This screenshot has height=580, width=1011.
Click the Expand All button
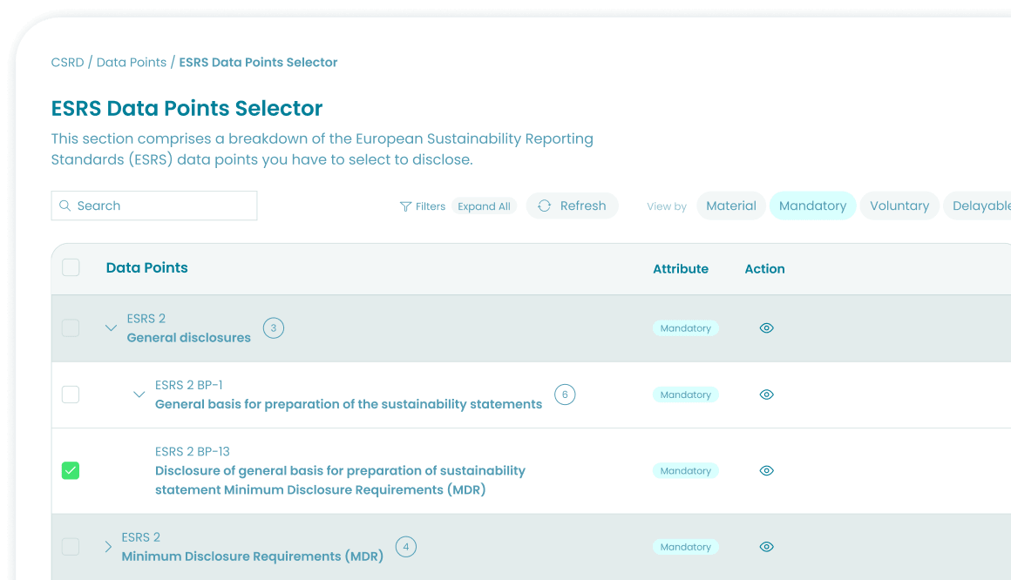click(x=485, y=206)
